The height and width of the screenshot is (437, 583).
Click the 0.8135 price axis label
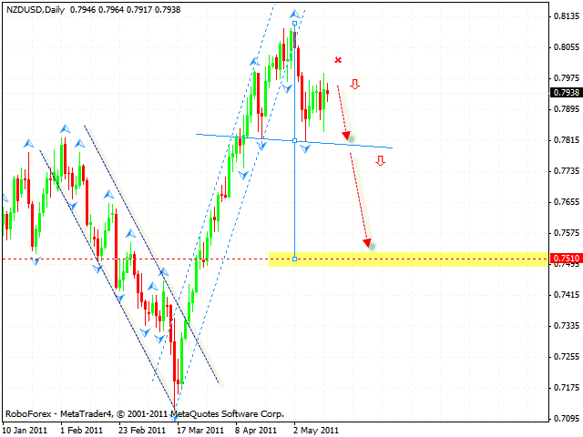[x=565, y=16]
